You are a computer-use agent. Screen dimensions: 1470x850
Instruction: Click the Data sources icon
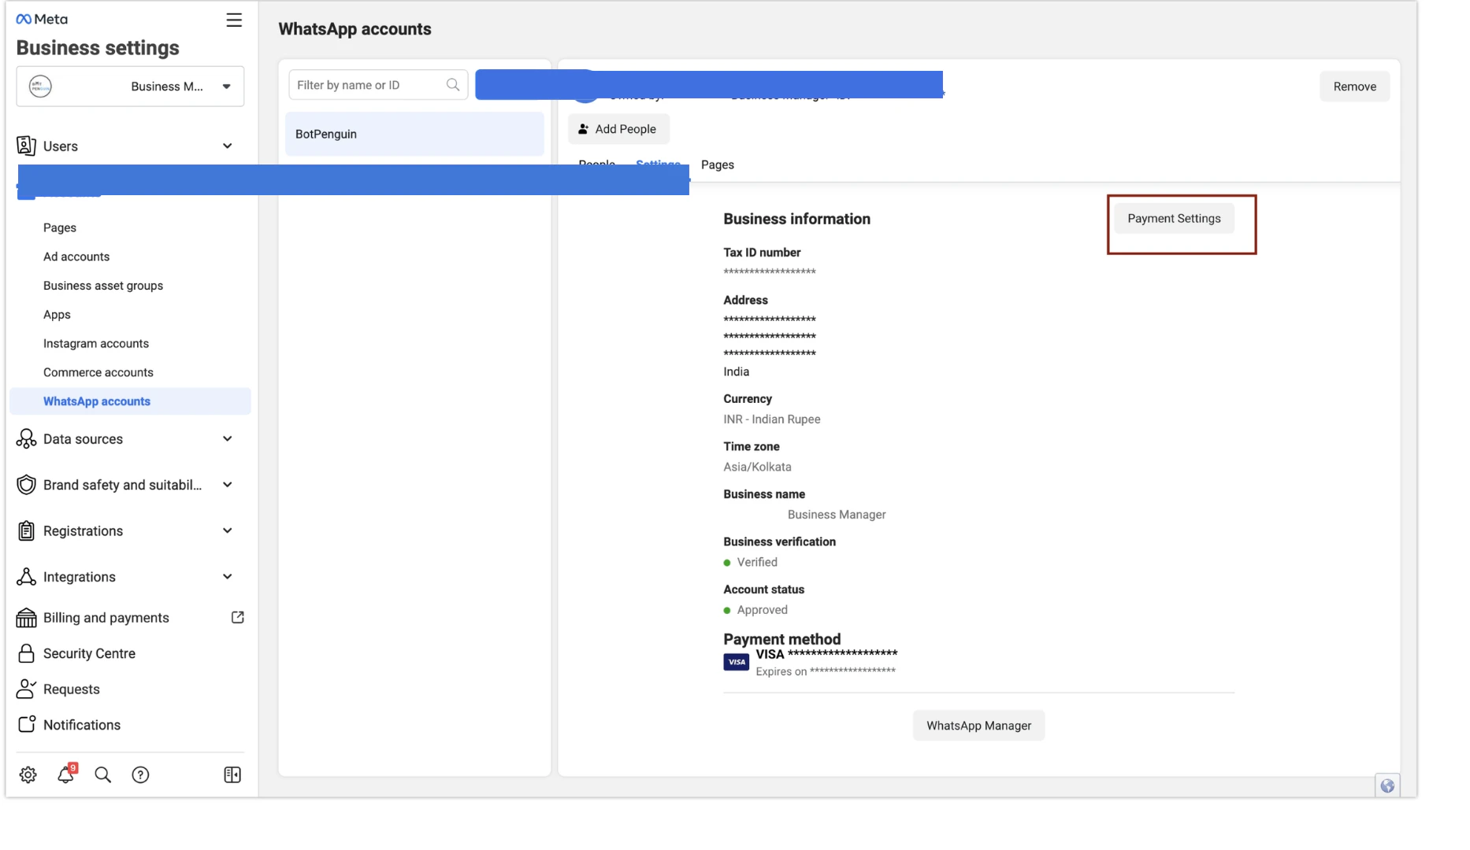pos(26,439)
